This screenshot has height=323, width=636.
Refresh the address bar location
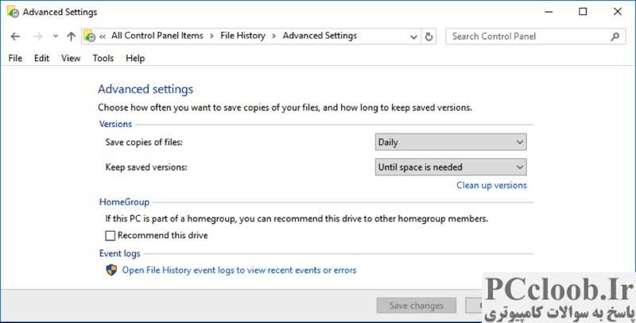pyautogui.click(x=429, y=37)
